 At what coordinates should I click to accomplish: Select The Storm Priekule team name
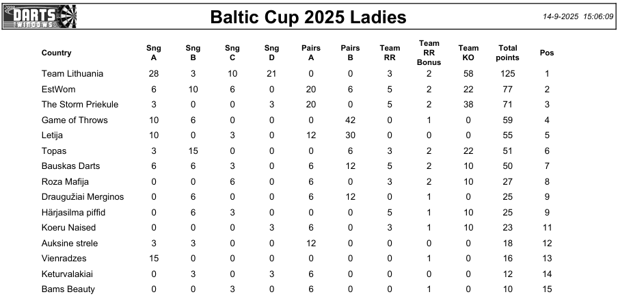(80, 104)
